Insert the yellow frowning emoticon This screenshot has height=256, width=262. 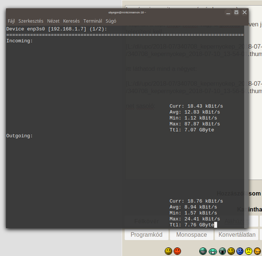[248, 251]
